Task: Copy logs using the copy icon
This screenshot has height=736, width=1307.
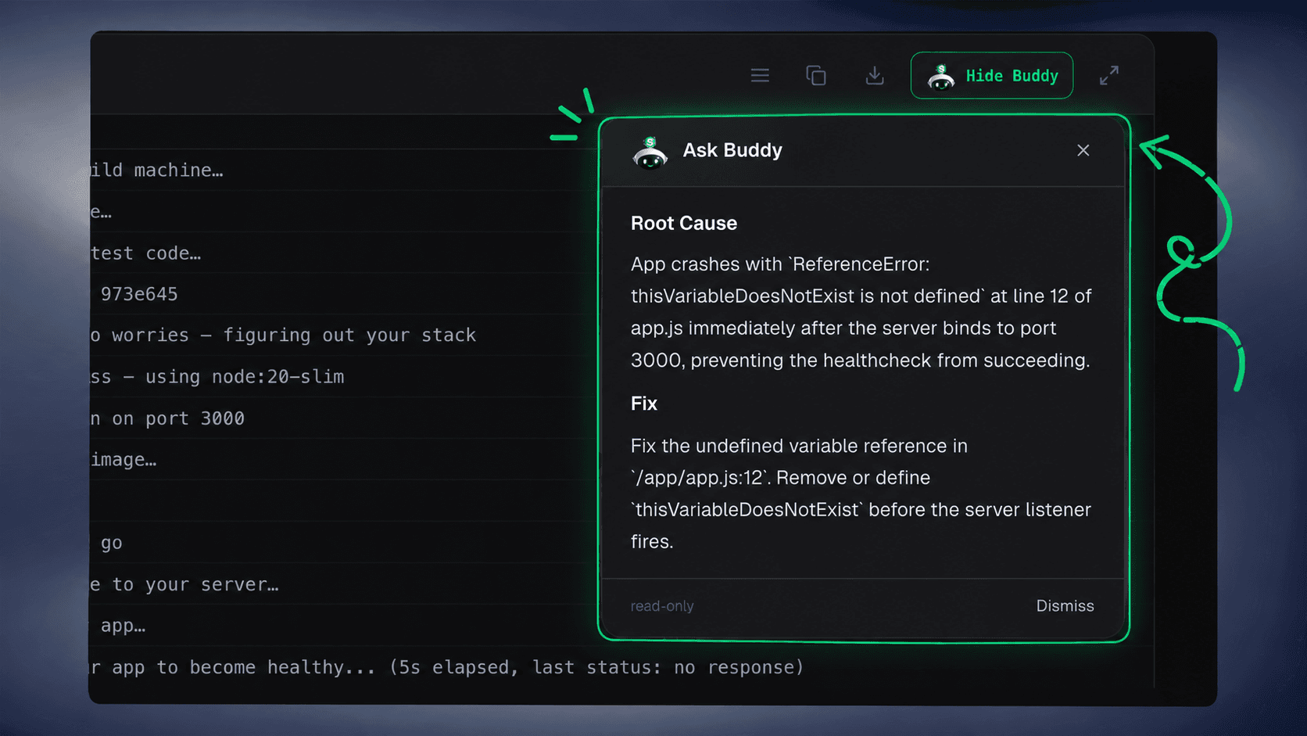Action: tap(816, 75)
